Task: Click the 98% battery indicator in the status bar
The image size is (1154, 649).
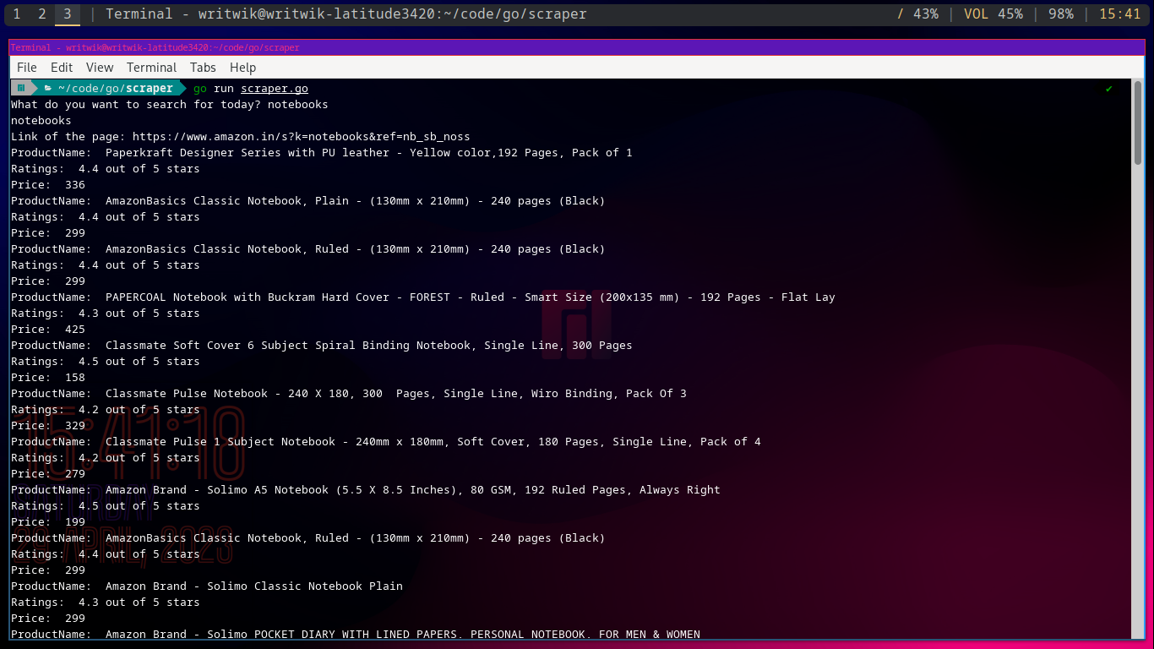Action: 1059,14
